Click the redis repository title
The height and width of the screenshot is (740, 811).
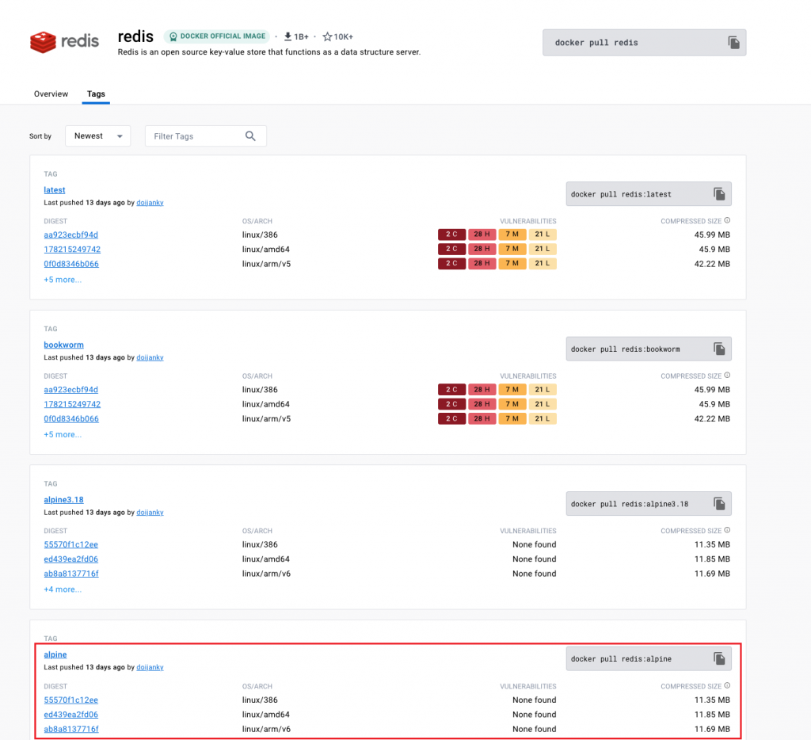pyautogui.click(x=135, y=36)
